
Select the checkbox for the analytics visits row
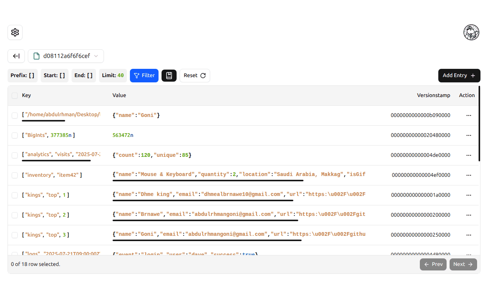tap(14, 155)
